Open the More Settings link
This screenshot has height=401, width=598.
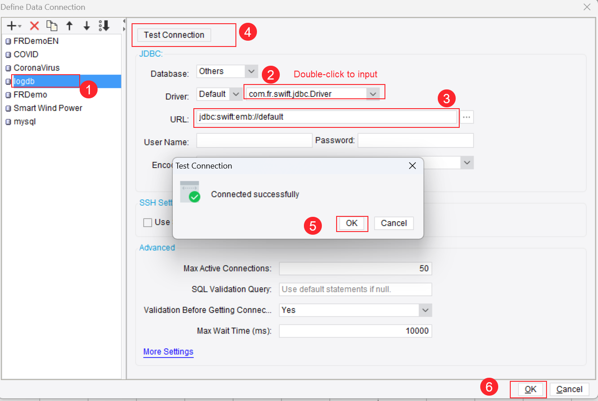pos(168,352)
